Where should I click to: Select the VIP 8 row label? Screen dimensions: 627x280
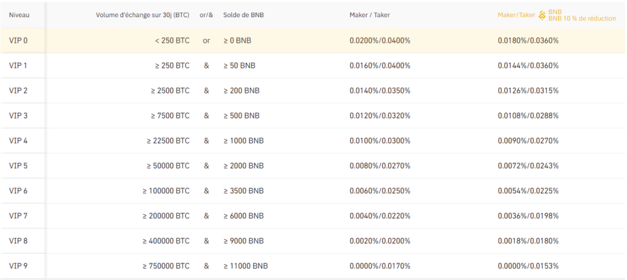[x=18, y=241]
